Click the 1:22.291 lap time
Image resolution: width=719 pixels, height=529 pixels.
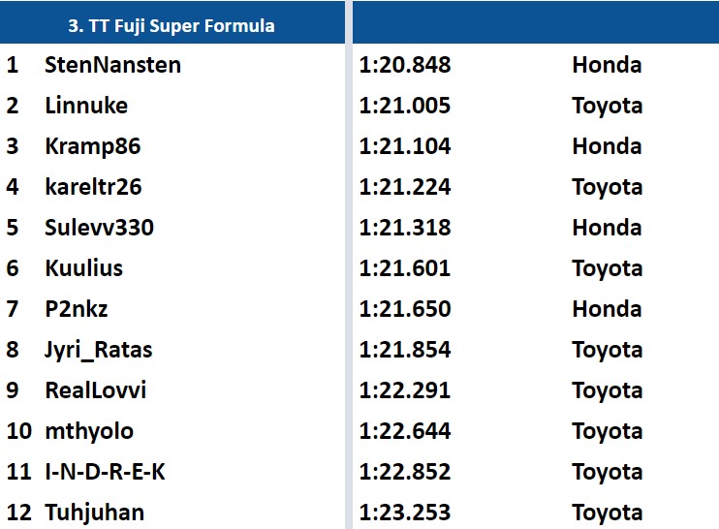(x=405, y=390)
